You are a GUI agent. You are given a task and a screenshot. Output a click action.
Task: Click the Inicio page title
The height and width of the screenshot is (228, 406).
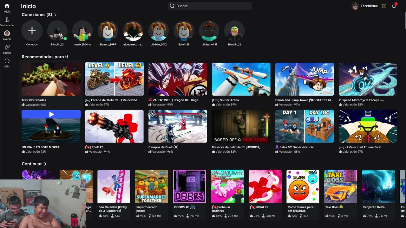pos(28,6)
